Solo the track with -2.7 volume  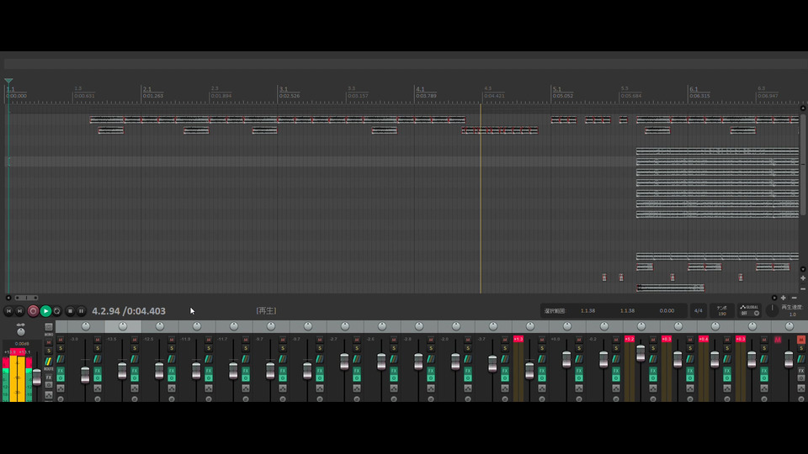tap(357, 348)
